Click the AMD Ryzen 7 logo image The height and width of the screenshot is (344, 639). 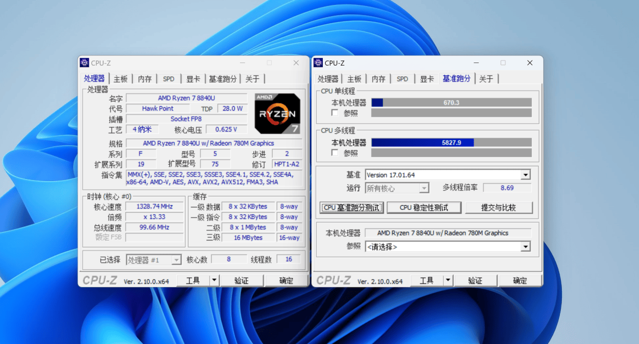point(277,113)
